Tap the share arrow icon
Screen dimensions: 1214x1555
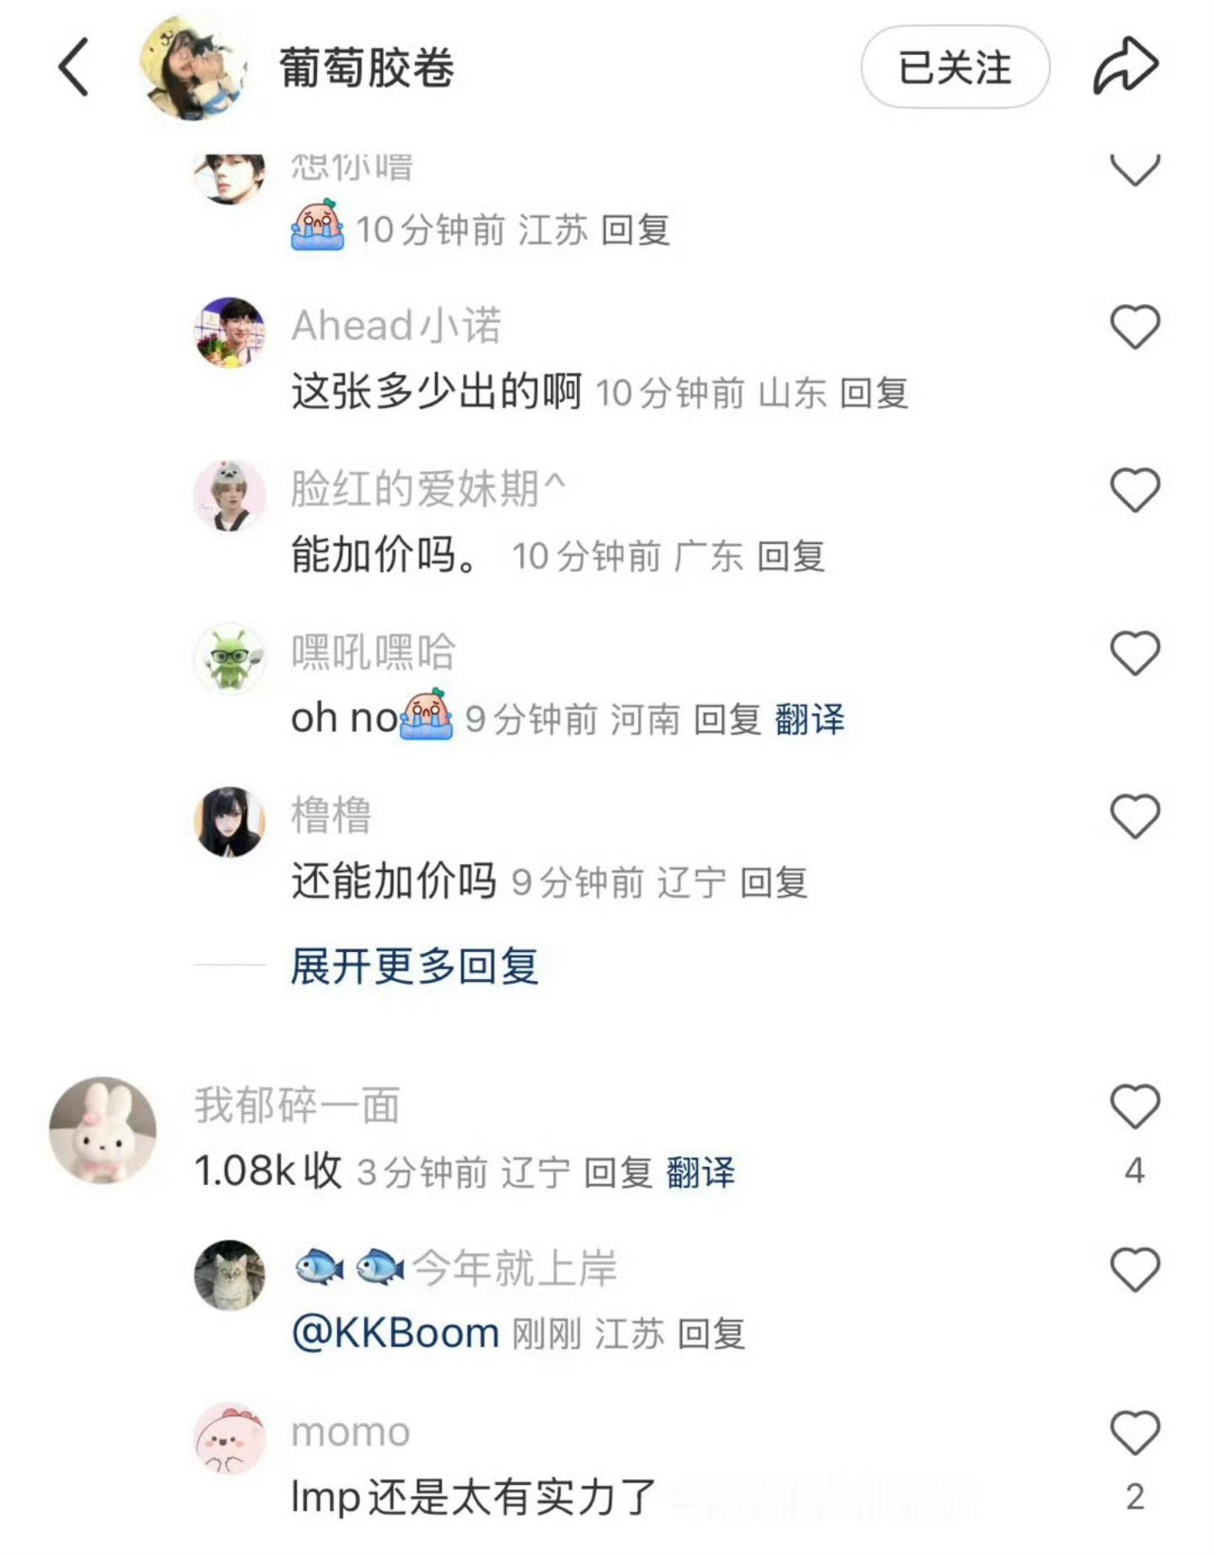[x=1125, y=66]
